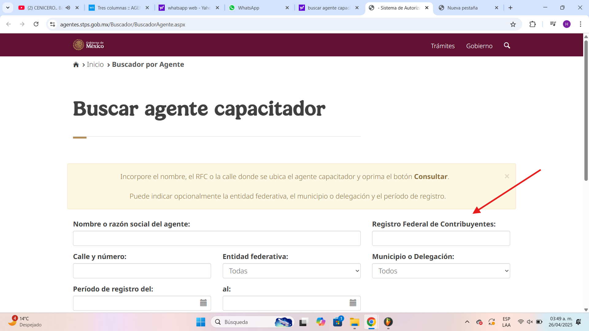589x331 pixels.
Task: Bookmark this page with star icon
Action: 513,24
